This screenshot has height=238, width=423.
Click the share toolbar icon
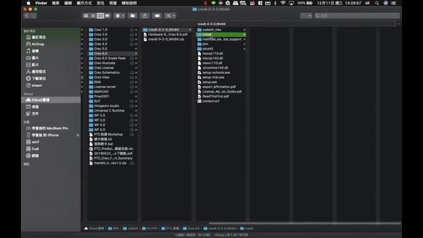click(x=145, y=16)
